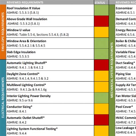Screen dimensions: 136x136
Task: Select the 'Slab Edge Insulation' title
Action: (21, 52)
